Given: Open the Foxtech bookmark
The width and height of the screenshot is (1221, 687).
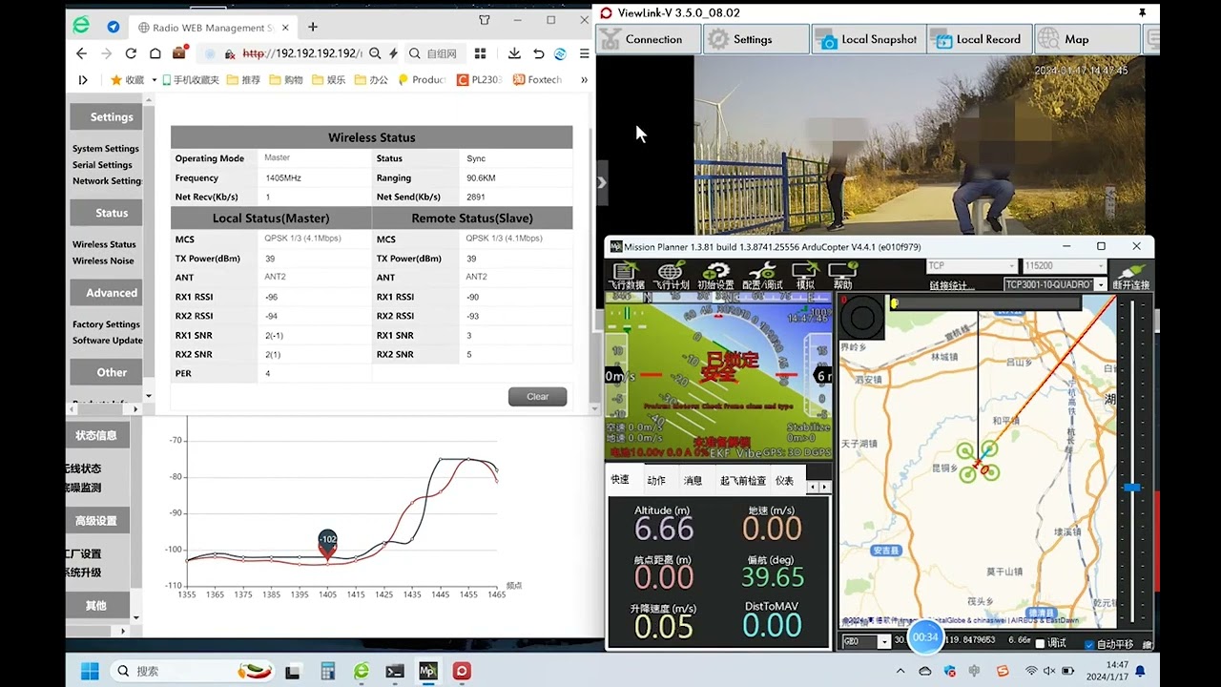Looking at the screenshot, I should (x=538, y=80).
